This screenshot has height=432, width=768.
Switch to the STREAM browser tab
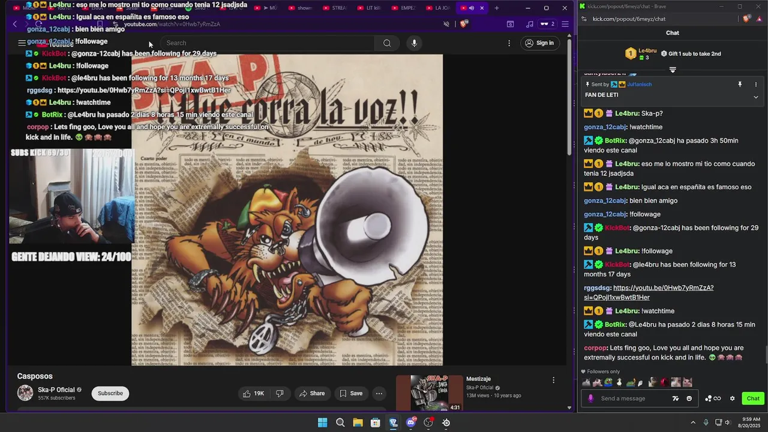coord(334,8)
